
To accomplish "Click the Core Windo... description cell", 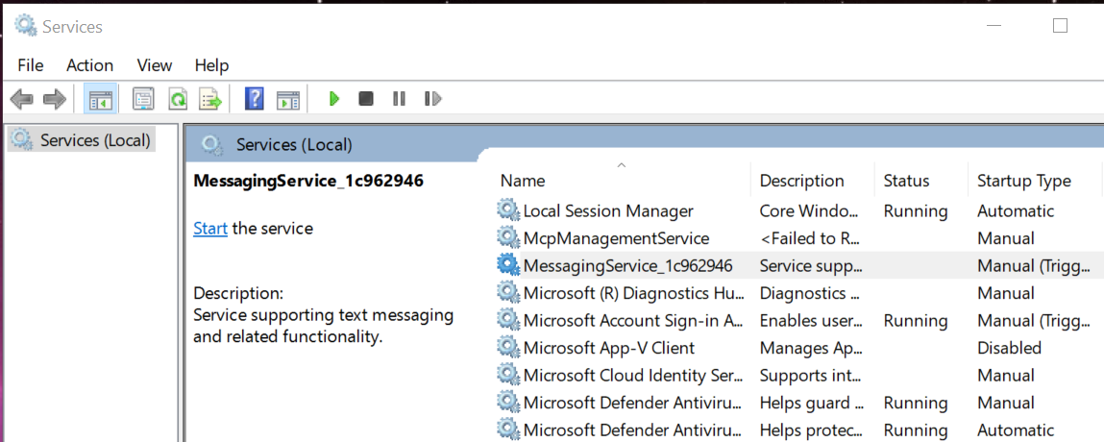I will click(x=808, y=211).
